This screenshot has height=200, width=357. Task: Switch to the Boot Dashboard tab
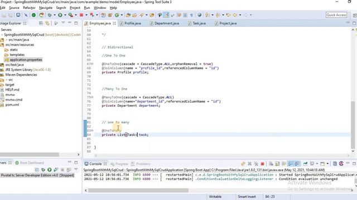[30, 163]
